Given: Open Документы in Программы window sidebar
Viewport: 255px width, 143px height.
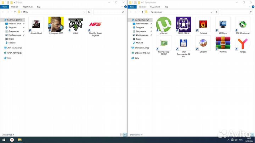Looking at the screenshot, I should (141, 31).
